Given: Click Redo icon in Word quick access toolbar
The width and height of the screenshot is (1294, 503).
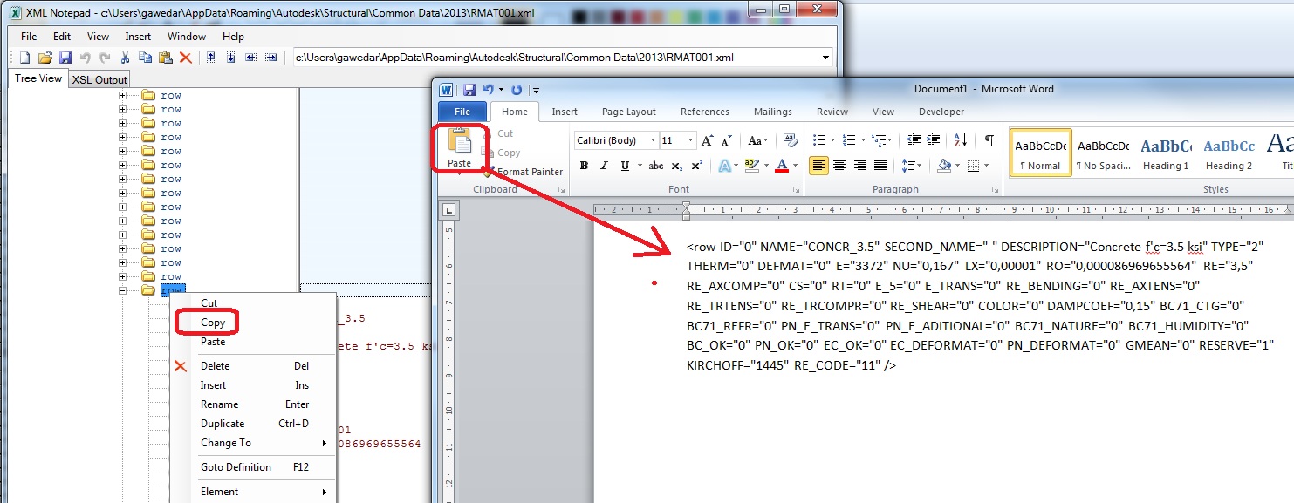Looking at the screenshot, I should pyautogui.click(x=517, y=89).
